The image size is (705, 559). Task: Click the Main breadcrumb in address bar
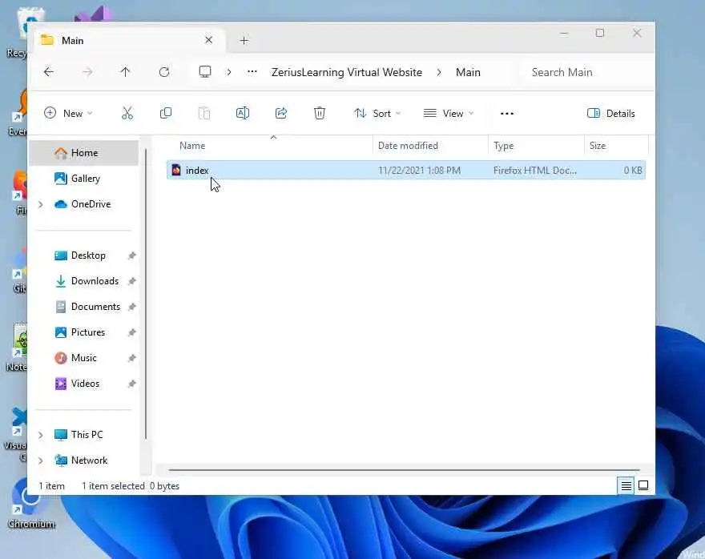tap(468, 72)
